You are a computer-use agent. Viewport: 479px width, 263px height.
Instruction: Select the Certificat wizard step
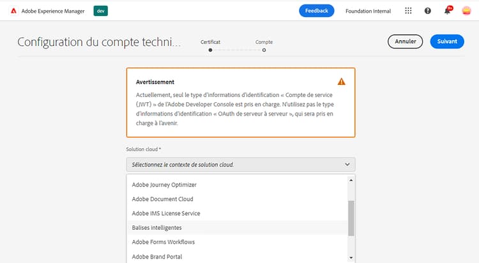click(210, 46)
